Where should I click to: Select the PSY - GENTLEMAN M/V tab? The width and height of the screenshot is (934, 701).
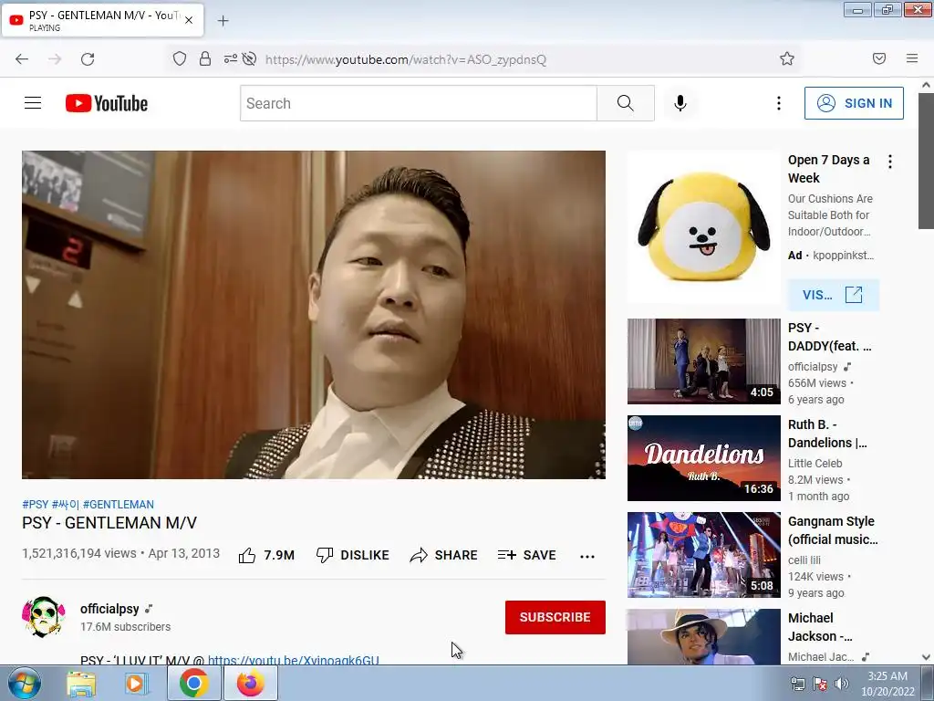(102, 20)
